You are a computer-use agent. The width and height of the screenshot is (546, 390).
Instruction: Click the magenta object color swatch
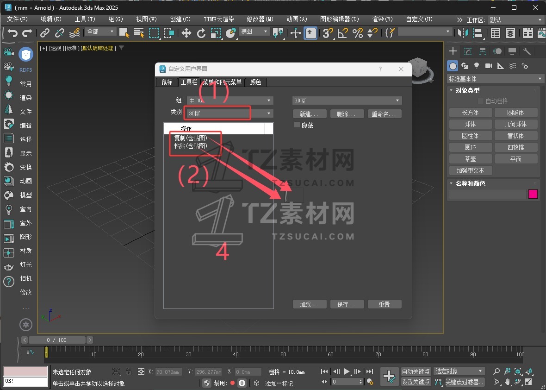pos(533,194)
